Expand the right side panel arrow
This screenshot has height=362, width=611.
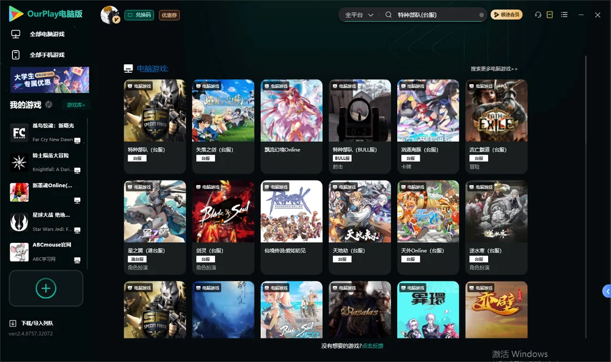pos(607,292)
